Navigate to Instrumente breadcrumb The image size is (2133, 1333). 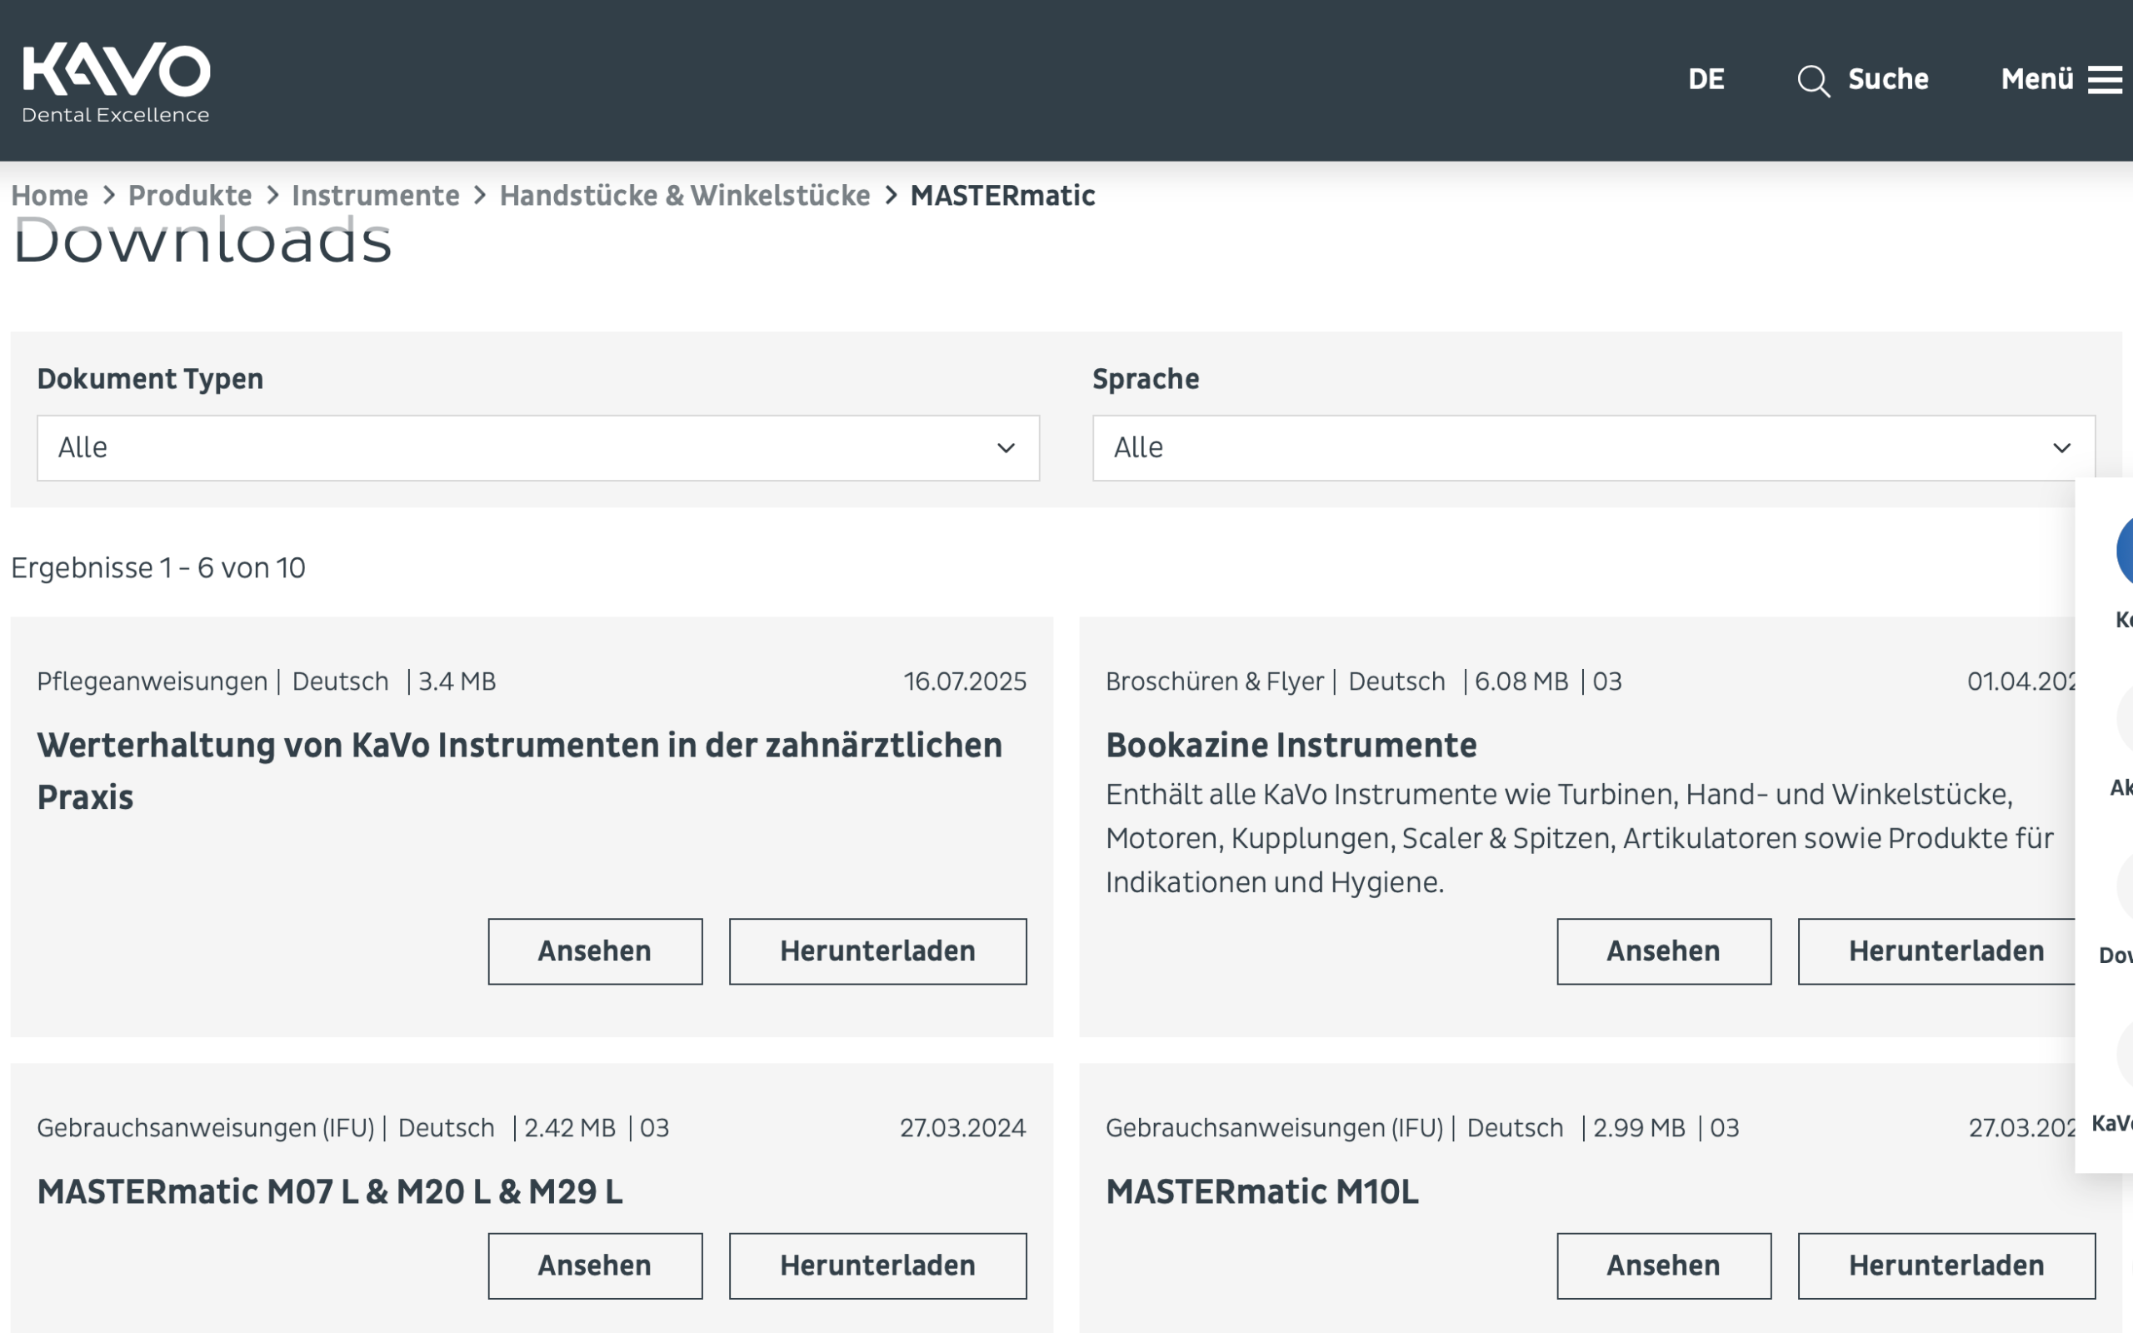click(x=376, y=195)
